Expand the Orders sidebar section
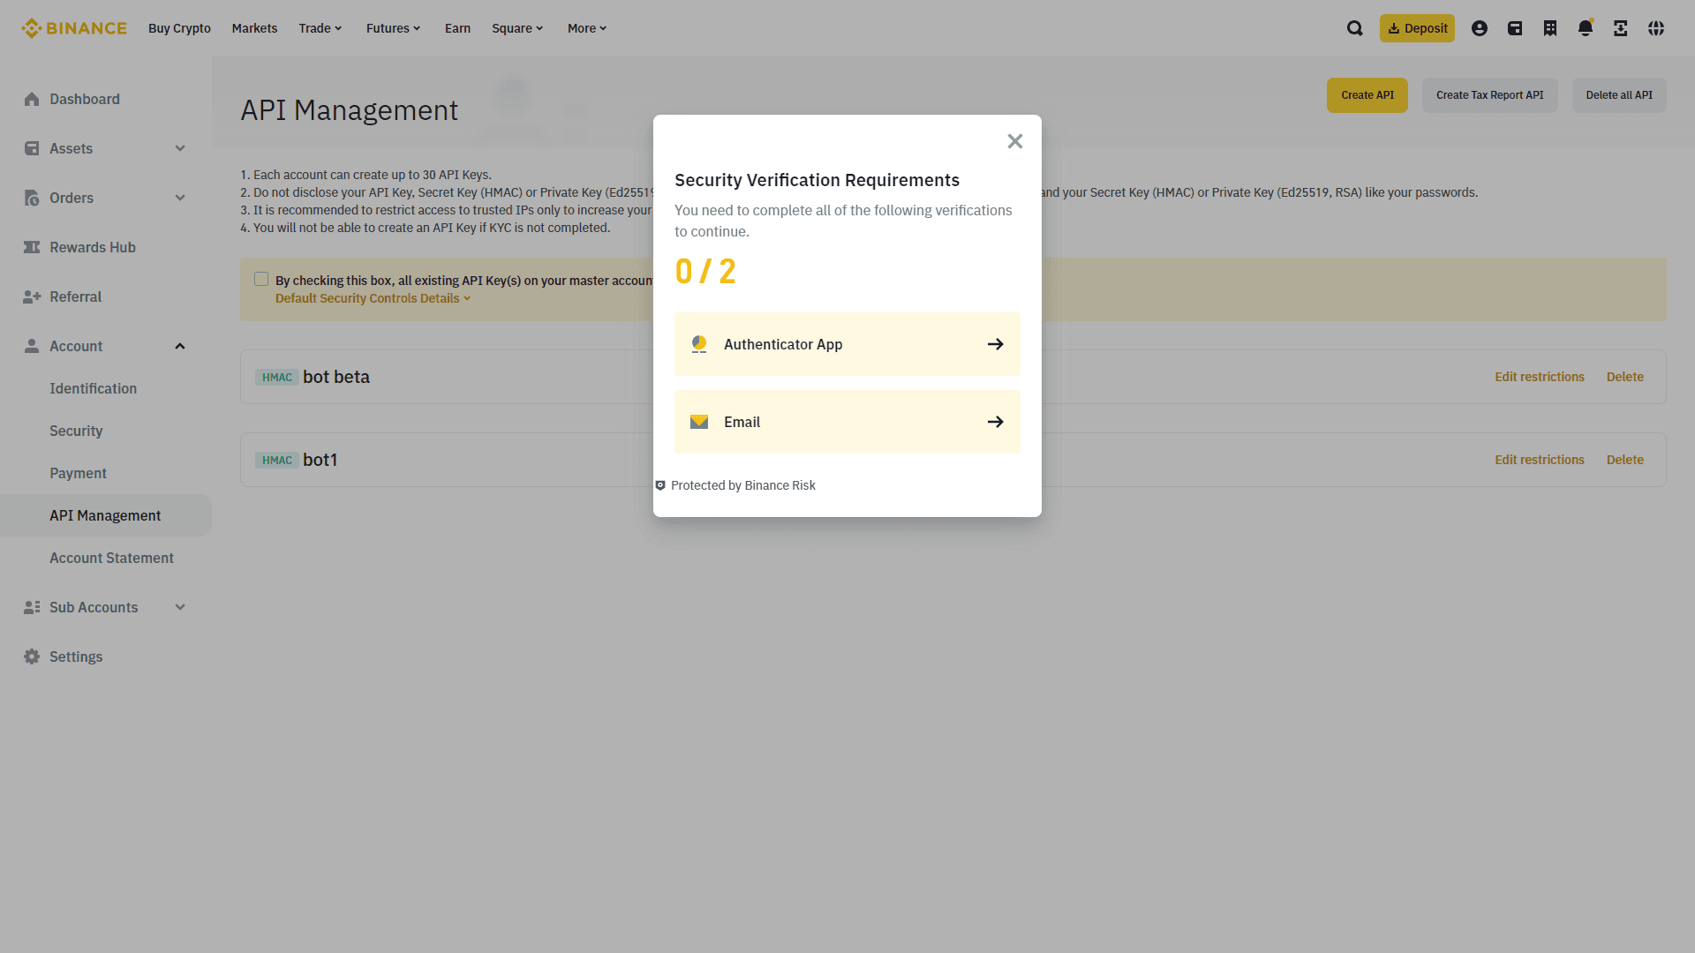Image resolution: width=1695 pixels, height=953 pixels. point(180,198)
